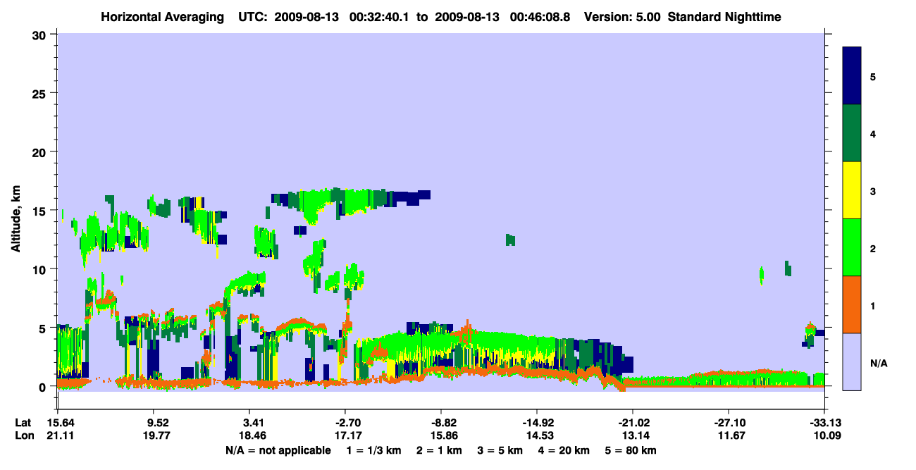Click the '4 = 20 km' legend text

point(564,450)
